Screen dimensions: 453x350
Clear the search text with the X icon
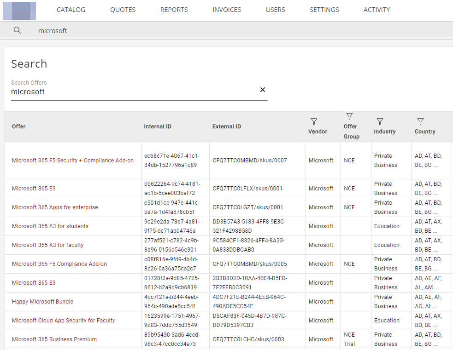click(262, 90)
